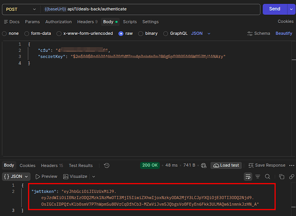This screenshot has width=296, height=216.
Task: Expand the Visualize dropdown chevron
Action: tap(93, 177)
